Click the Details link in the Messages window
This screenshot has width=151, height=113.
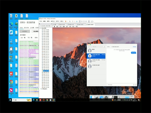(x=135, y=47)
